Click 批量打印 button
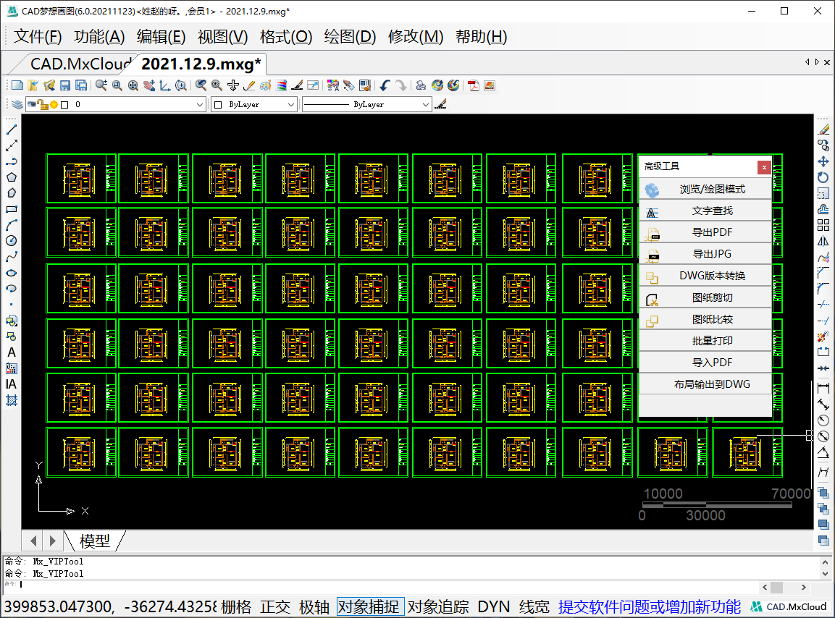The height and width of the screenshot is (618, 835). coord(705,342)
